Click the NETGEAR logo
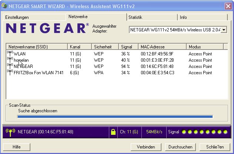This screenshot has height=154, width=234. coord(47,28)
